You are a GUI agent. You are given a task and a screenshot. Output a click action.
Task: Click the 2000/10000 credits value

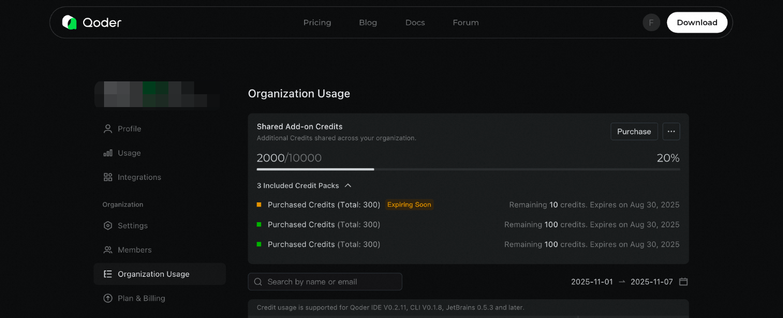[x=289, y=158]
